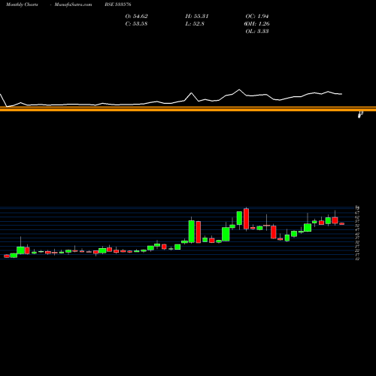The width and height of the screenshot is (376, 376).
Task: Click the OL: 3.33 reading
Action: (x=257, y=32)
